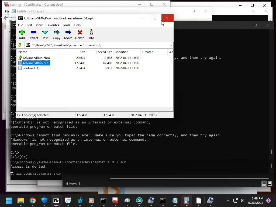This screenshot has width=276, height=207.
Task: Select the AdvancedRun.chm file
Action: (36, 58)
